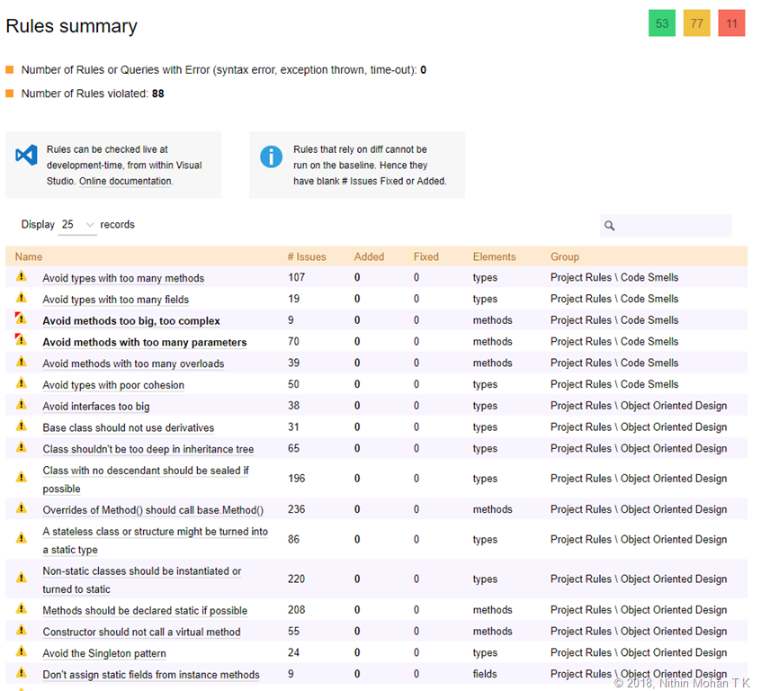Click critical warning icon beside 'Avoid methods with too many parameters'

[x=22, y=341]
